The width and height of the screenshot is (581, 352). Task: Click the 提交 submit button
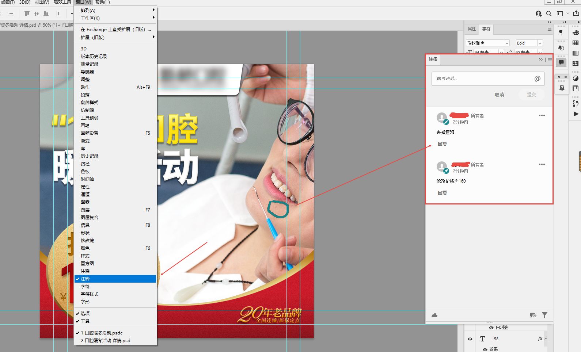point(531,95)
